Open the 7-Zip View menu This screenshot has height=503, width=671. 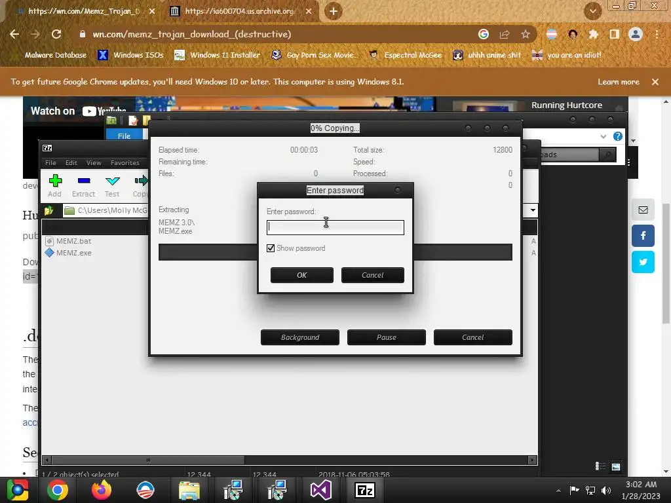(94, 162)
